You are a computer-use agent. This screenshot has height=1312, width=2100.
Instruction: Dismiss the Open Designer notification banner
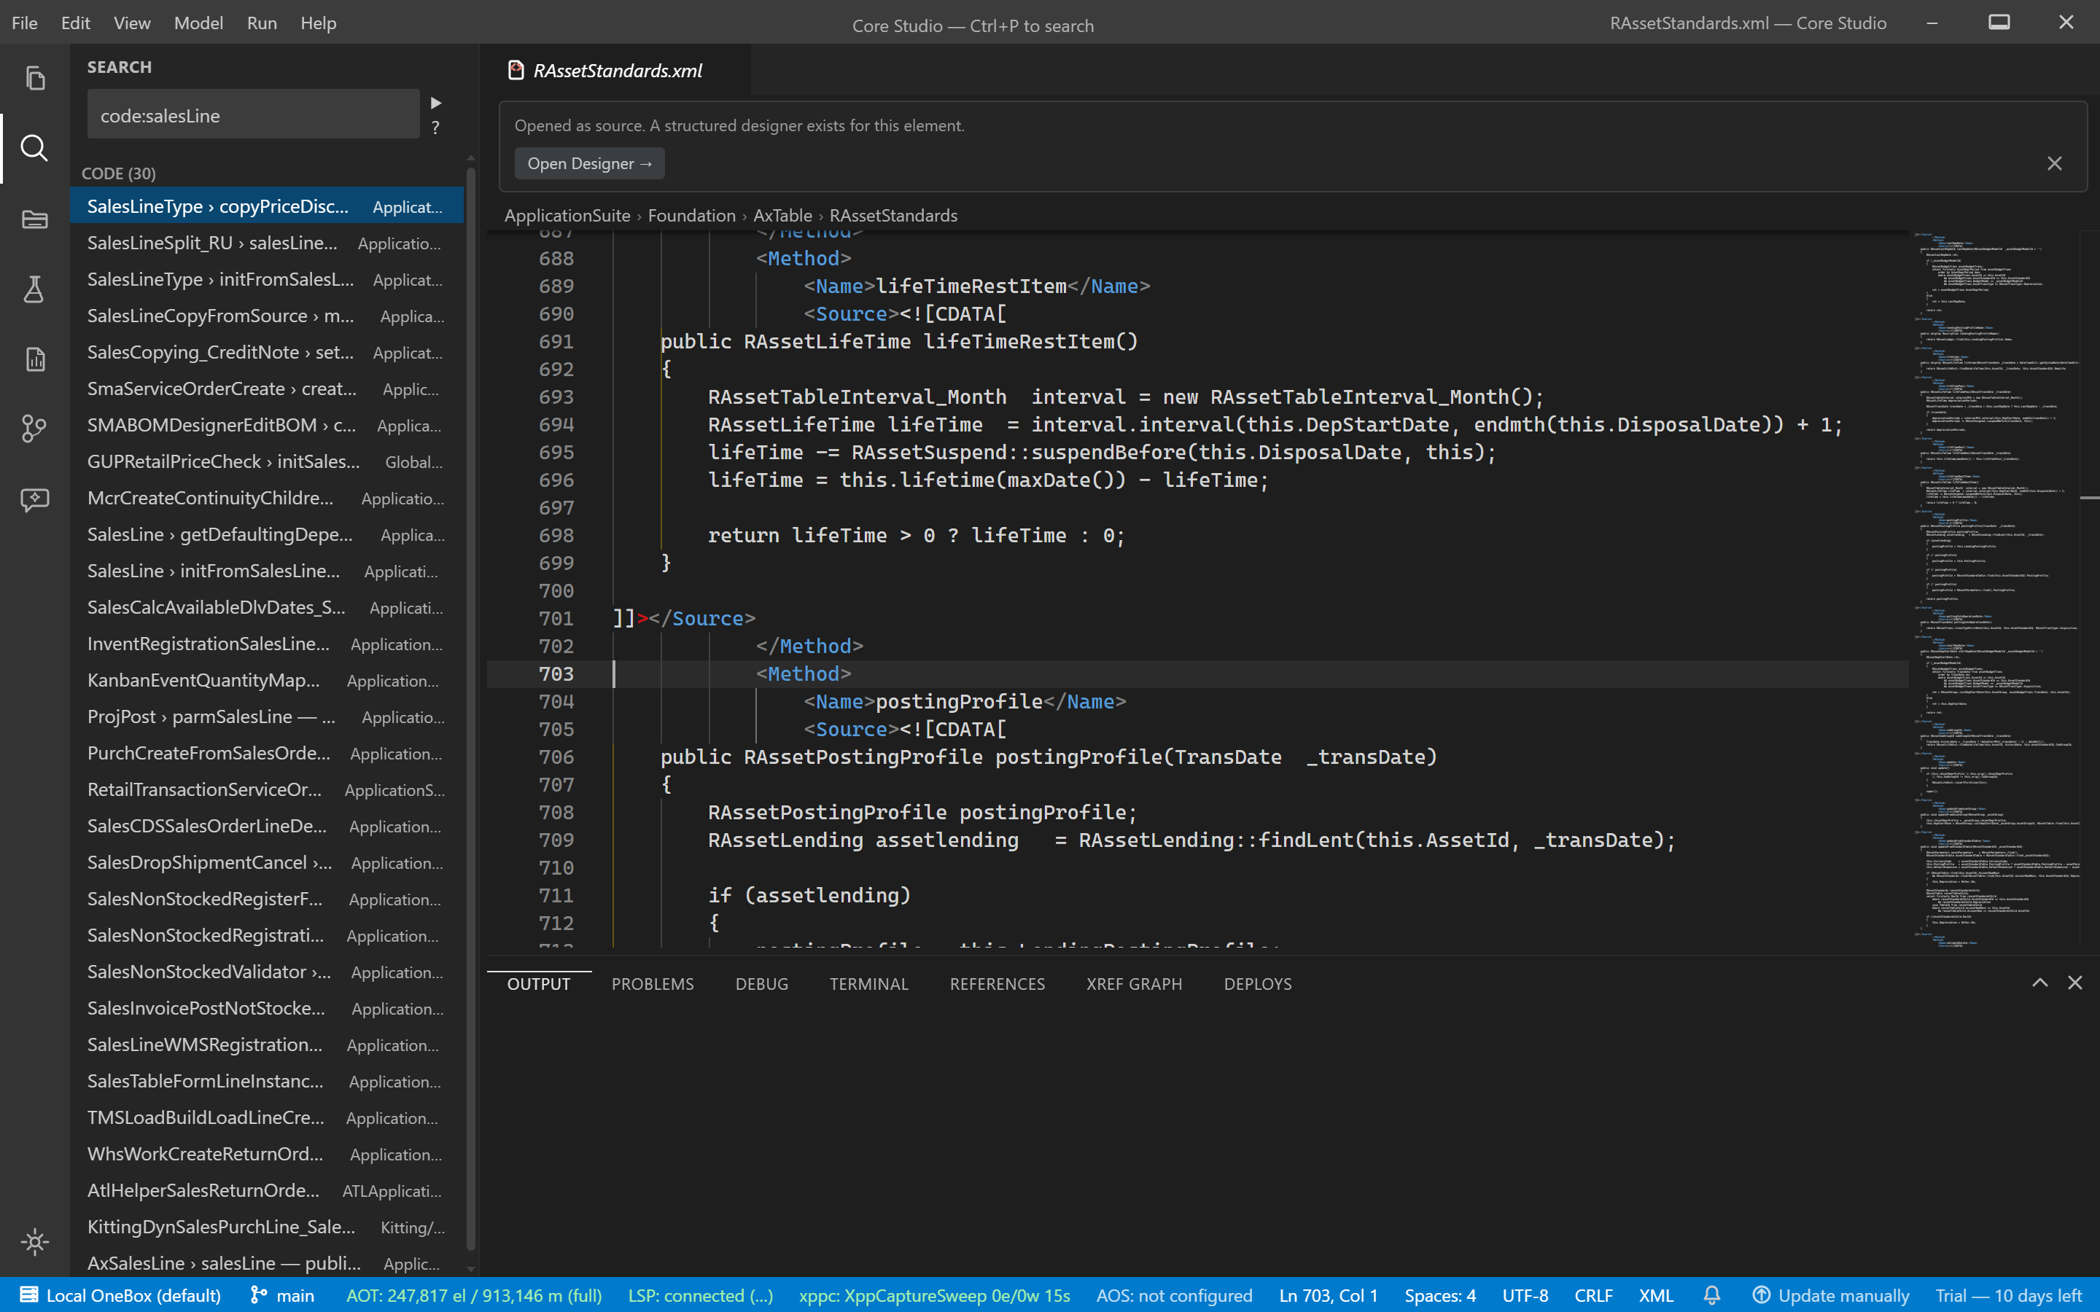tap(2054, 163)
